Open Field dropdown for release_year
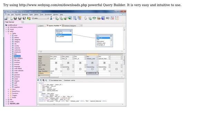The width and height of the screenshot is (221, 124). (97, 59)
